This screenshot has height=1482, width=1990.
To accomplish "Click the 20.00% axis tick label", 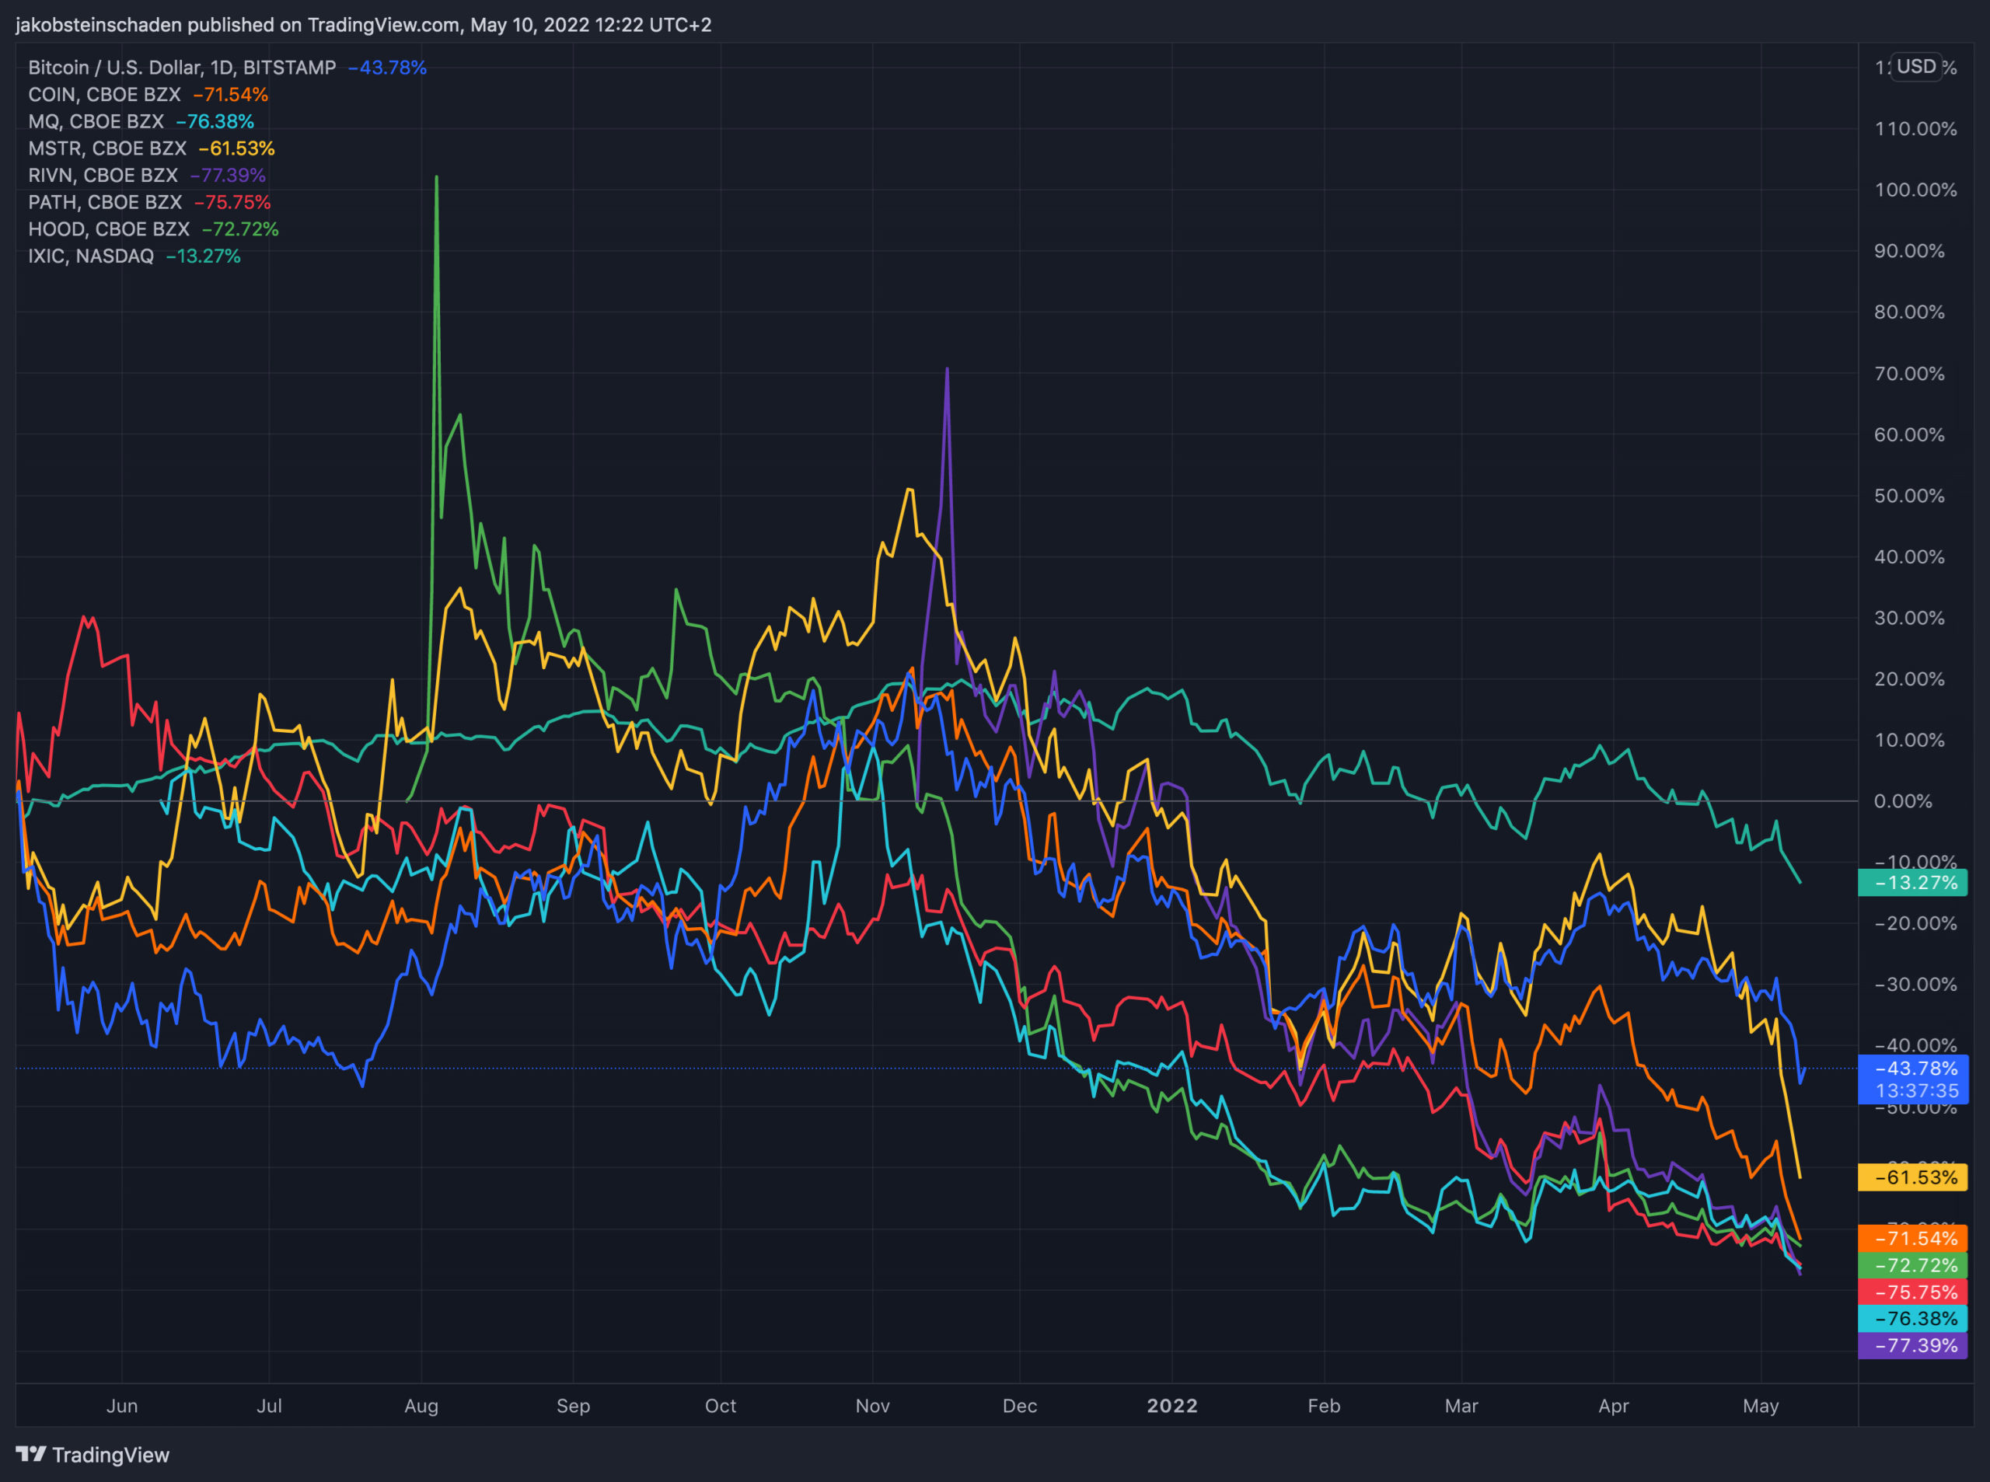I will click(1909, 679).
